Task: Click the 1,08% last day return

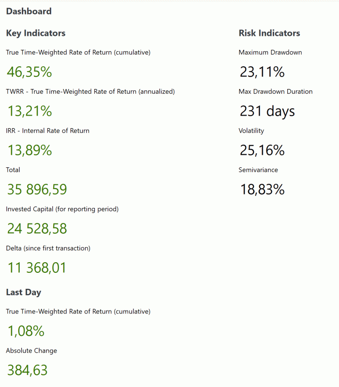Action: [x=25, y=331]
